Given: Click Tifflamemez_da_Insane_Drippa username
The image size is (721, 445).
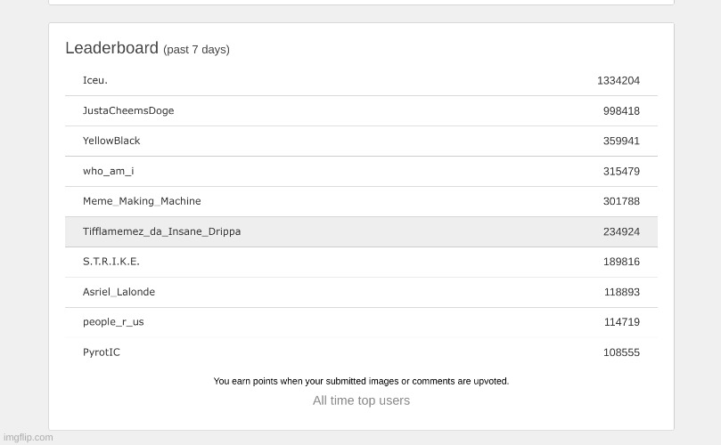Looking at the screenshot, I should [161, 232].
